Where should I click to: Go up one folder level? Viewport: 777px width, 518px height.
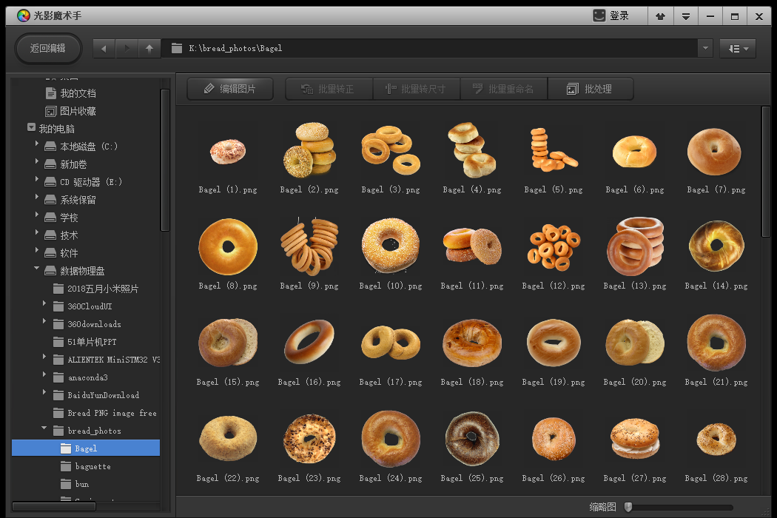coord(149,49)
